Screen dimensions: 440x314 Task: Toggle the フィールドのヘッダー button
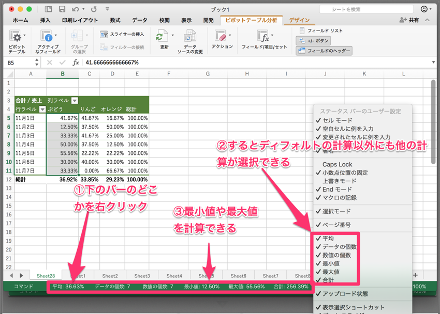click(324, 51)
